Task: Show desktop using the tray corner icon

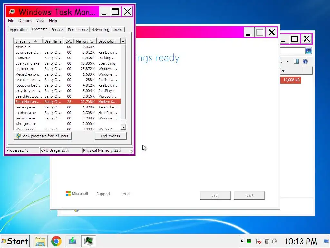Action: [326, 241]
